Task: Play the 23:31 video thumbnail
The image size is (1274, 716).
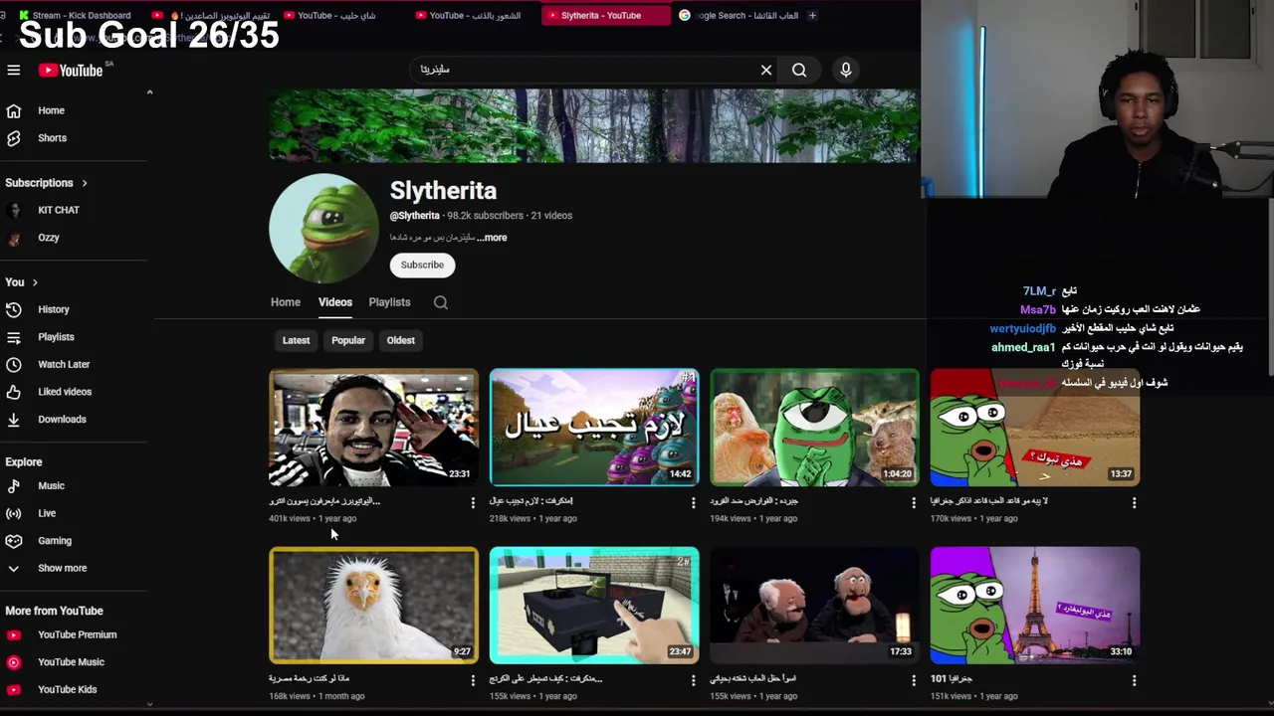Action: [x=374, y=428]
